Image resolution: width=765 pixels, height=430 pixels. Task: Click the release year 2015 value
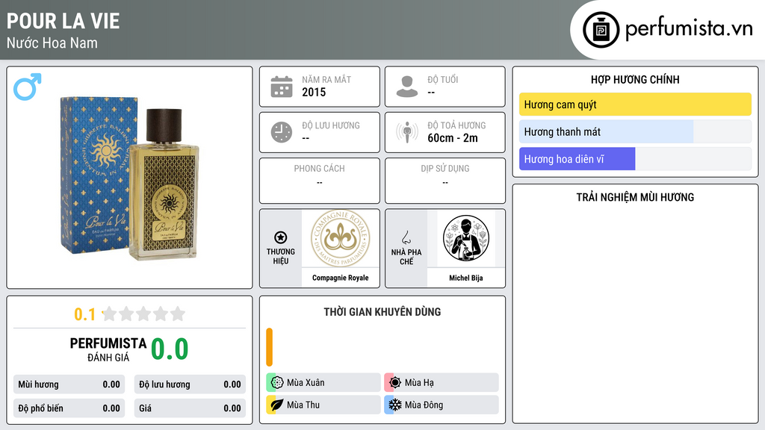tap(314, 92)
